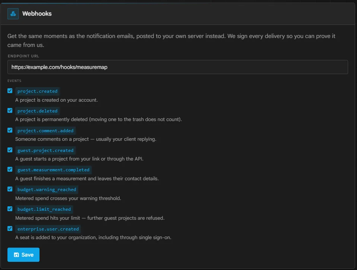
Task: Click the text "Metered spend hits your limit"
Action: (x=48, y=218)
